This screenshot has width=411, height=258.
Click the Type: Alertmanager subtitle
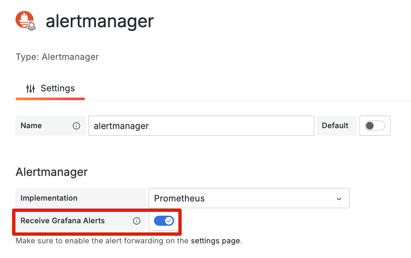57,57
